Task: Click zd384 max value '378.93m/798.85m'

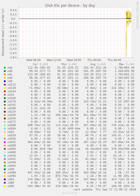Action: [x=124, y=149]
